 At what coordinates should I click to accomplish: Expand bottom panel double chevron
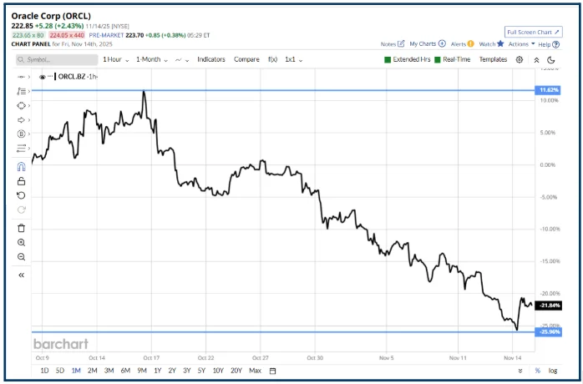coord(520,371)
